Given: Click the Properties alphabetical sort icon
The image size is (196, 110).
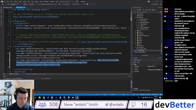Looking at the screenshot, I should [x=136, y=62].
